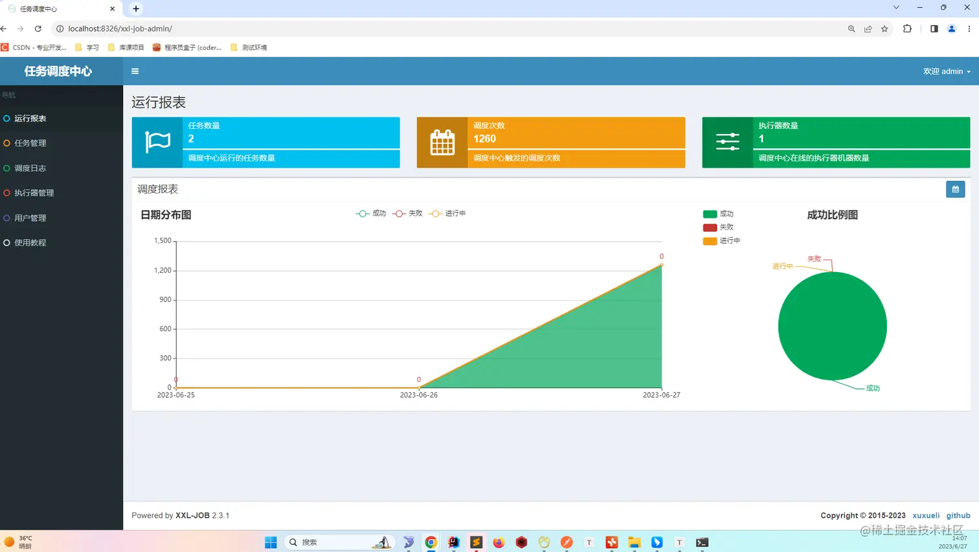Click the Powered by XXL-JOB 2.3.1 text

pos(181,516)
